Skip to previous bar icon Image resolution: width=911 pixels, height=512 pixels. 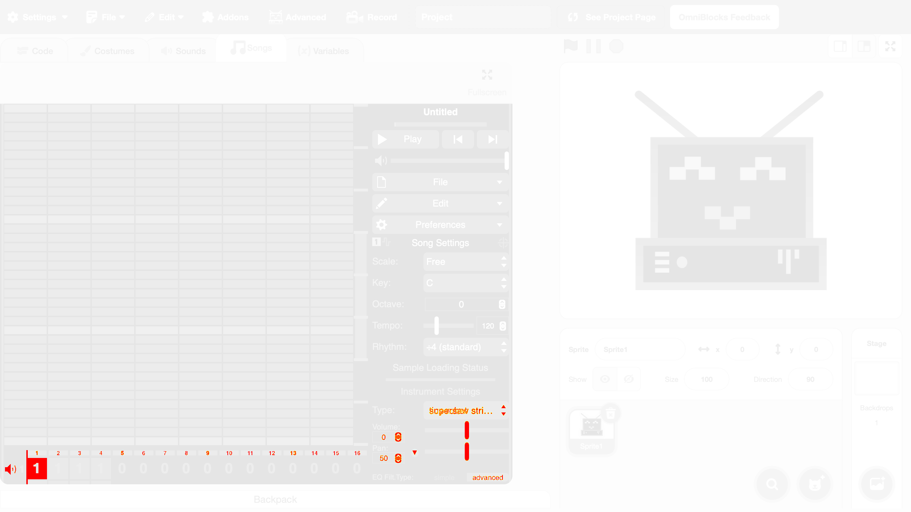[x=458, y=139]
